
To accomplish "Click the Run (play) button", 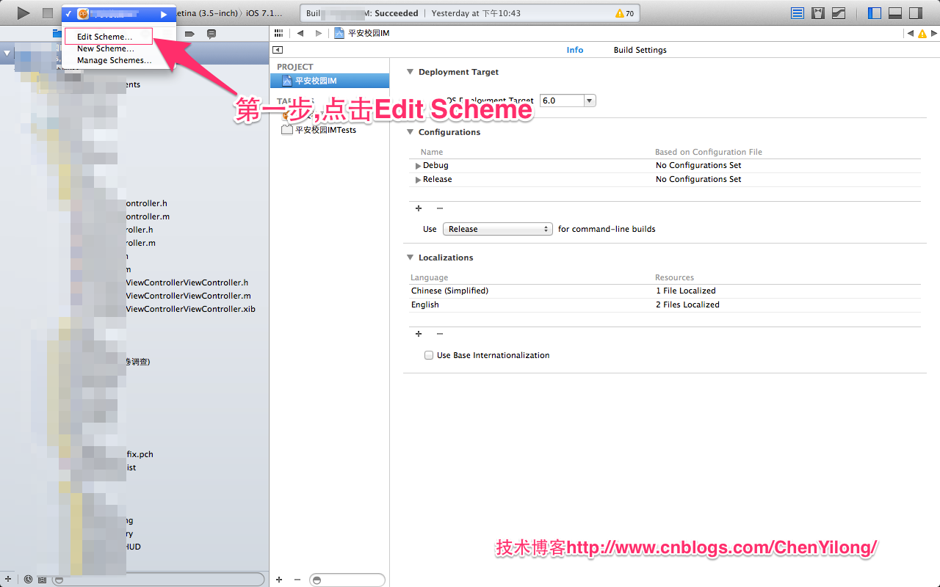I will (23, 13).
